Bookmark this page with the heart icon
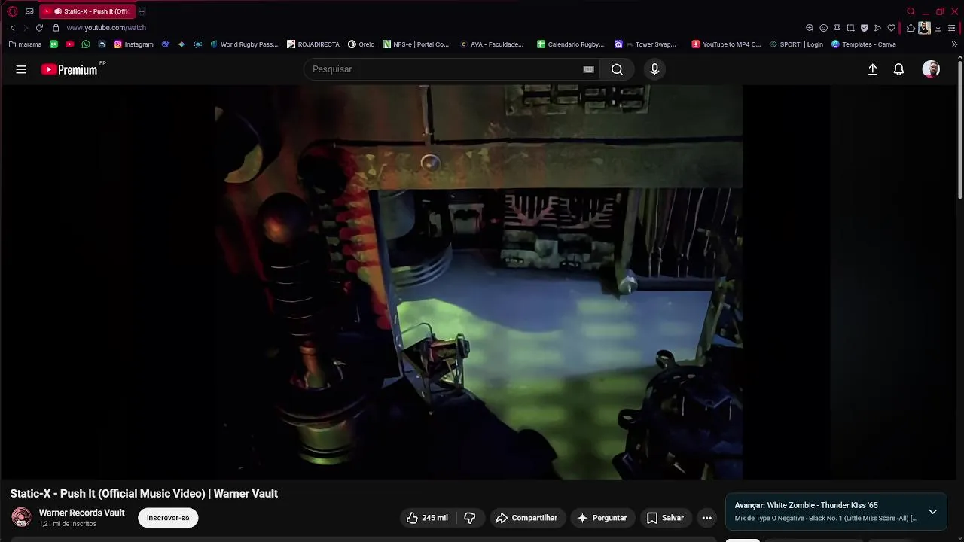 point(891,28)
